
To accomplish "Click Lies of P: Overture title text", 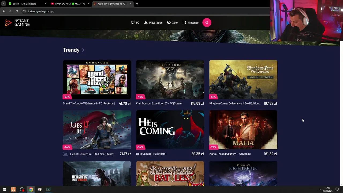I will point(92,154).
